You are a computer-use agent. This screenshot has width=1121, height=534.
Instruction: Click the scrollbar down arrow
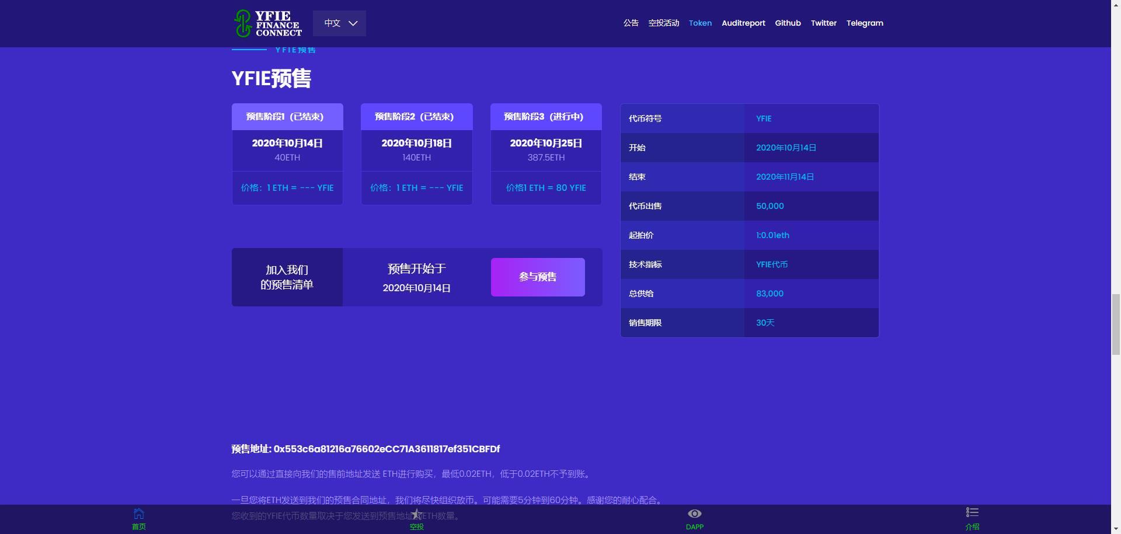1116,528
